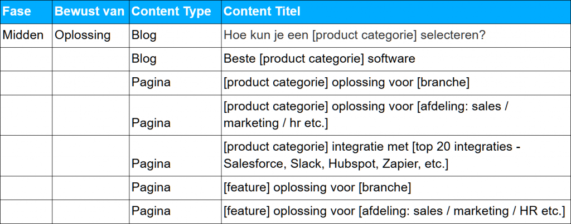Viewport: 571px width, 224px height.
Task: Click '[feature] oplossing voor [afdeling' cell
Action: 396,211
